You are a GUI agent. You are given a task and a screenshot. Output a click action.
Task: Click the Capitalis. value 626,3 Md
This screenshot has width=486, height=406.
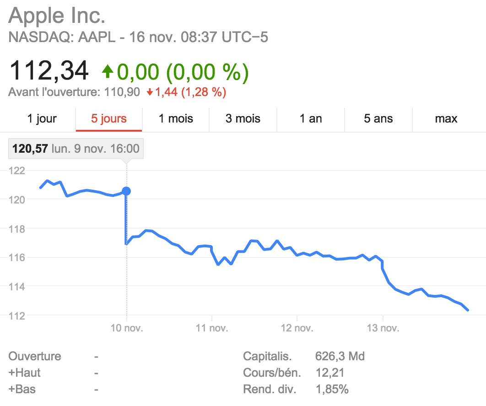pos(340,356)
